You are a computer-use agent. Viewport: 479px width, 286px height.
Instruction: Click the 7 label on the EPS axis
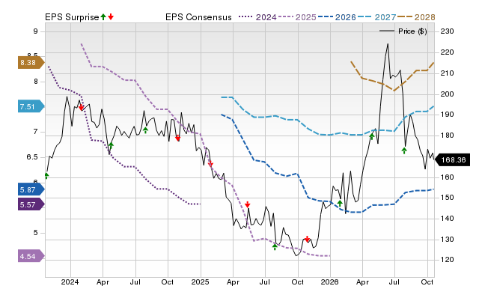pyautogui.click(x=36, y=132)
